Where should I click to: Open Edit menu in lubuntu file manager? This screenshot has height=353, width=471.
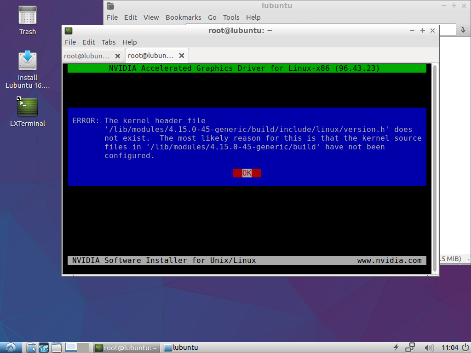click(130, 17)
